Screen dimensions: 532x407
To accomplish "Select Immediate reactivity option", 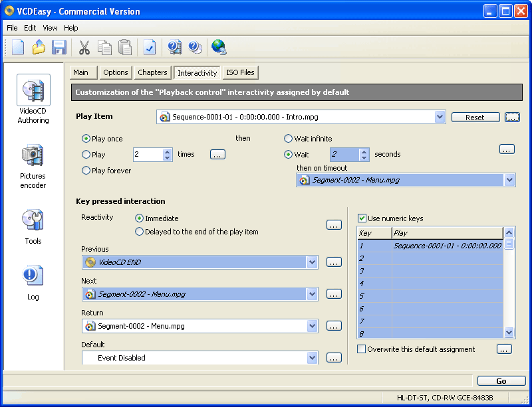I will coord(139,218).
